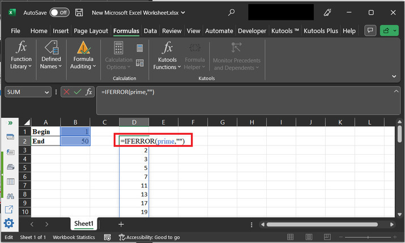The width and height of the screenshot is (405, 243).
Task: Open the blue gear Settings icon
Action: (x=9, y=223)
